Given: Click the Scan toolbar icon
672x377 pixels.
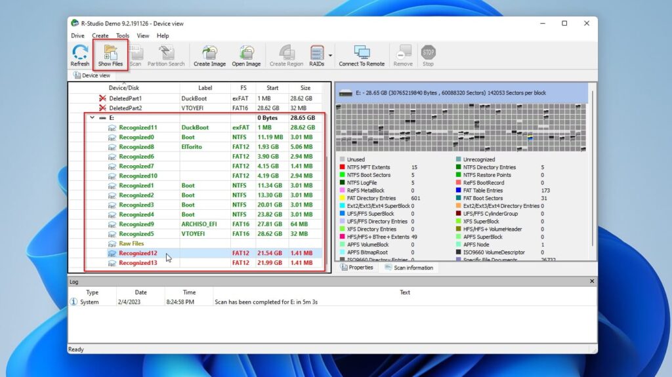Looking at the screenshot, I should pyautogui.click(x=135, y=55).
